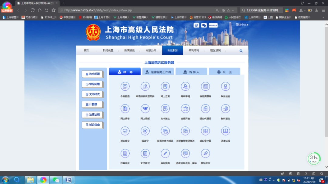Open the 诉讼指南 compass circular icon
This screenshot has height=184, width=328.
click(x=165, y=153)
